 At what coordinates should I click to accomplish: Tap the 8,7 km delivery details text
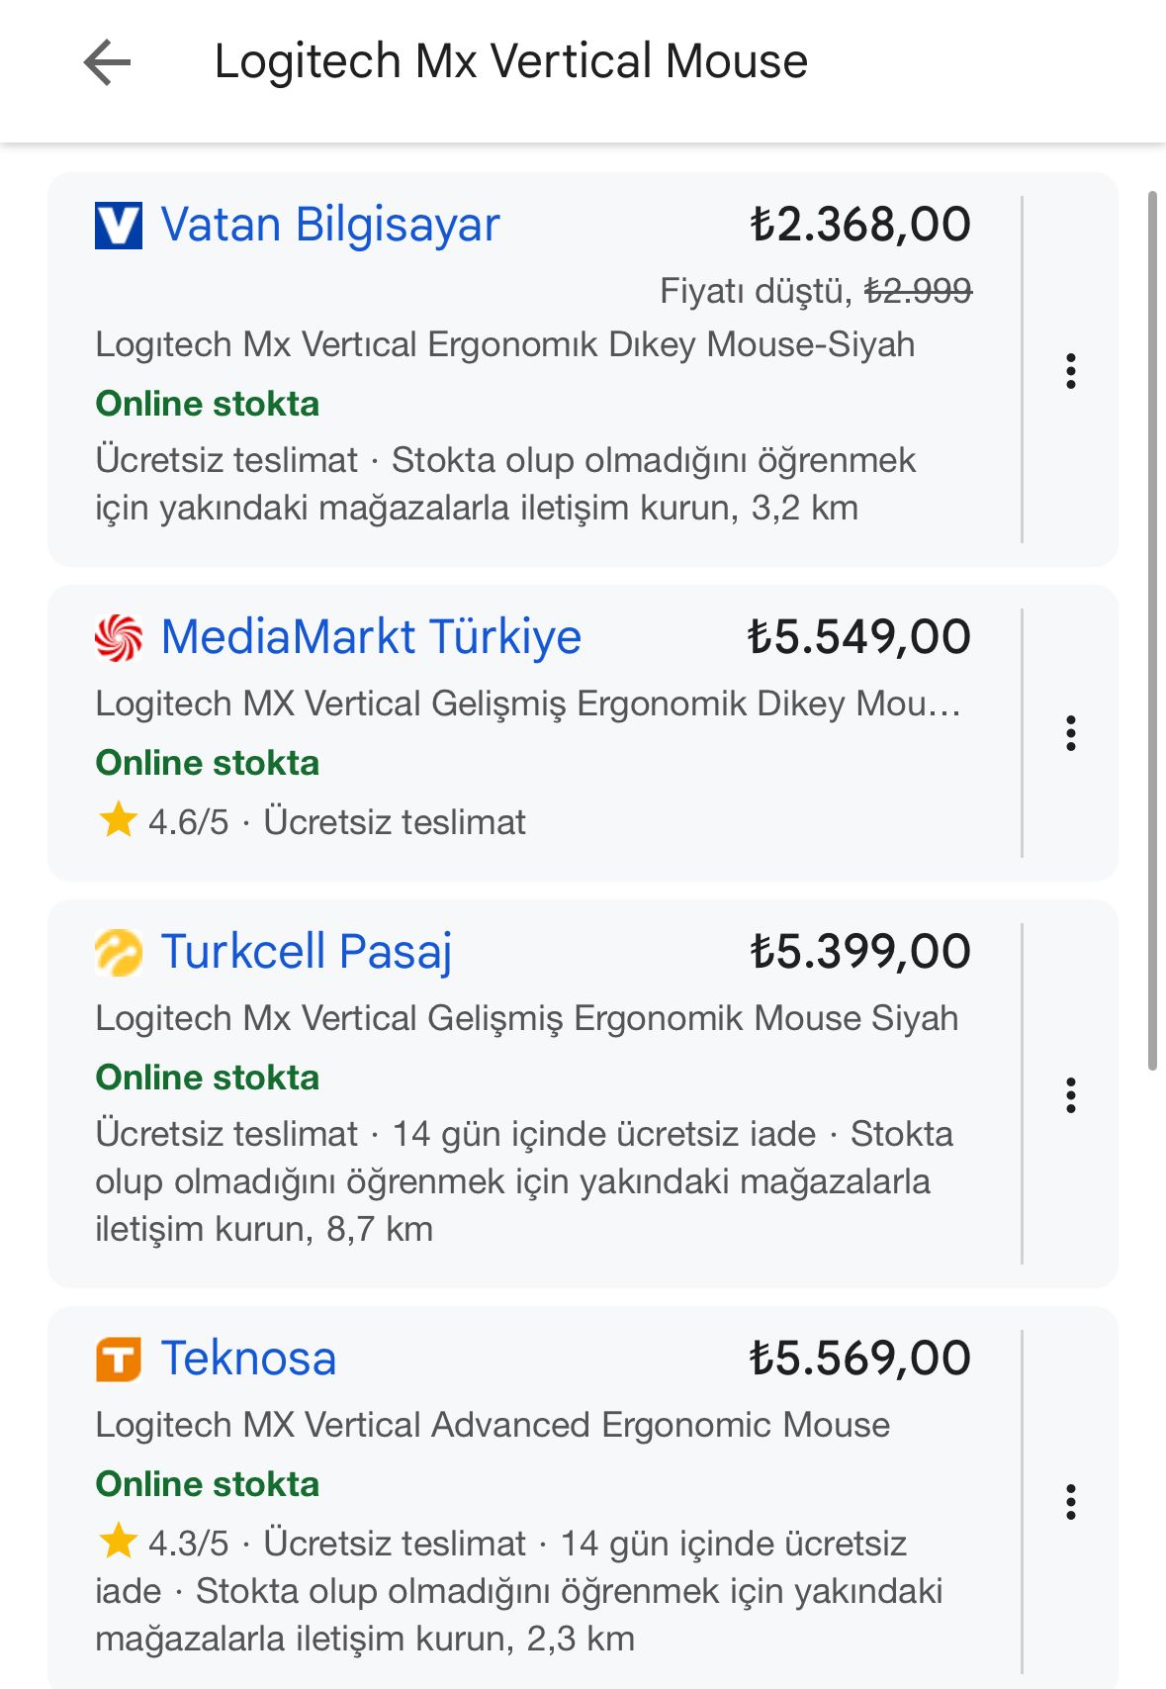coord(524,1181)
